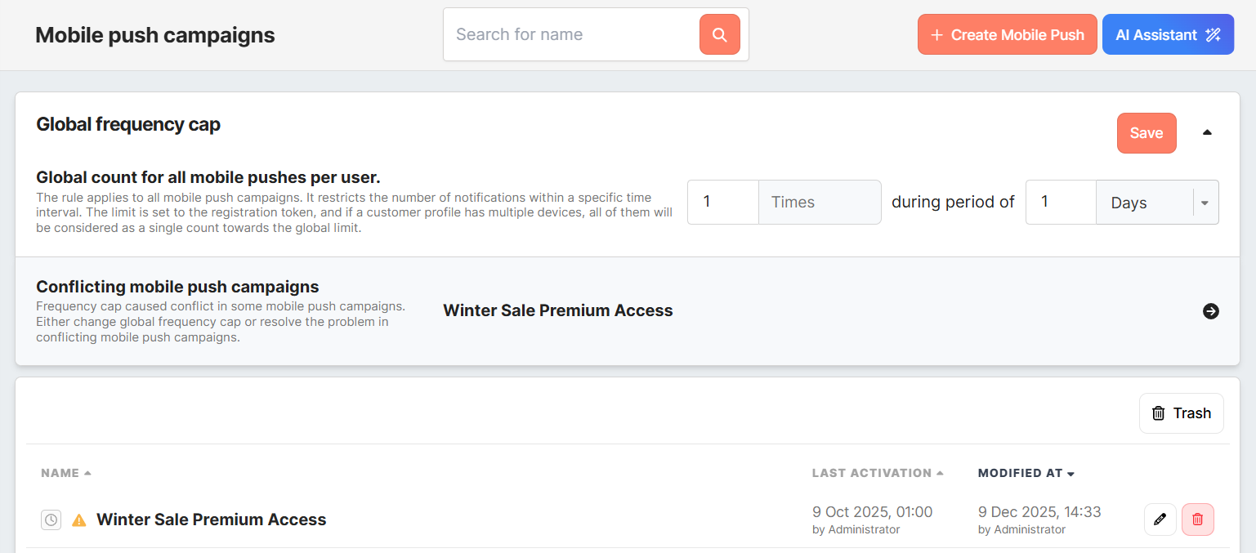Save the global frequency cap settings

coord(1146,133)
